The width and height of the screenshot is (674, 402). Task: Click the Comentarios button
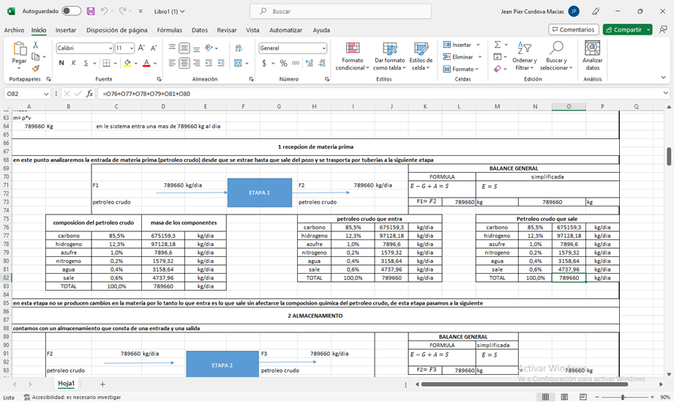[x=574, y=30]
